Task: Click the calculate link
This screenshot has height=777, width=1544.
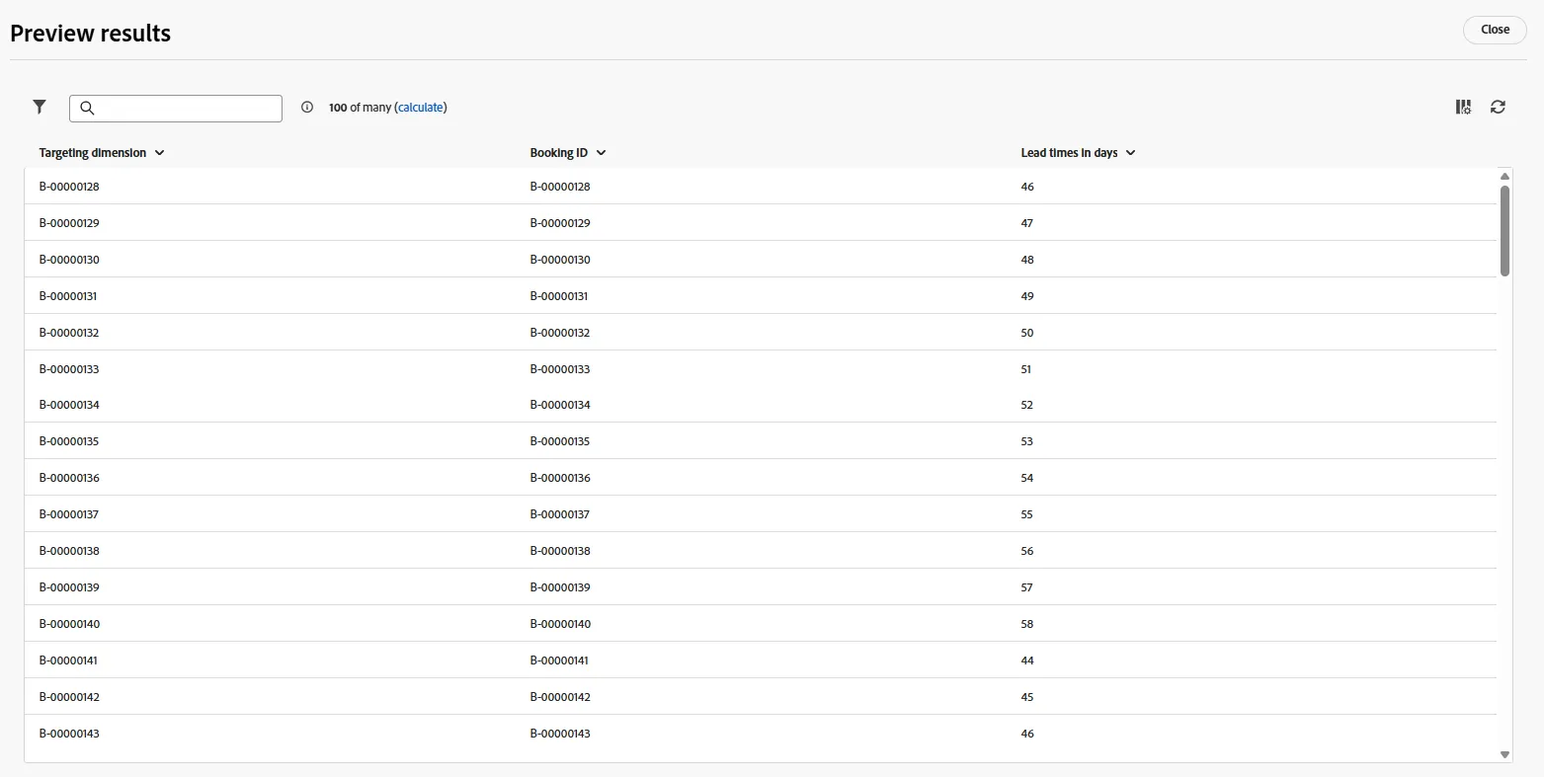Action: [421, 108]
